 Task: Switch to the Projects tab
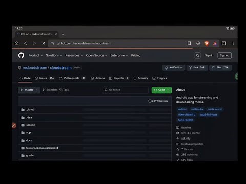point(119,78)
